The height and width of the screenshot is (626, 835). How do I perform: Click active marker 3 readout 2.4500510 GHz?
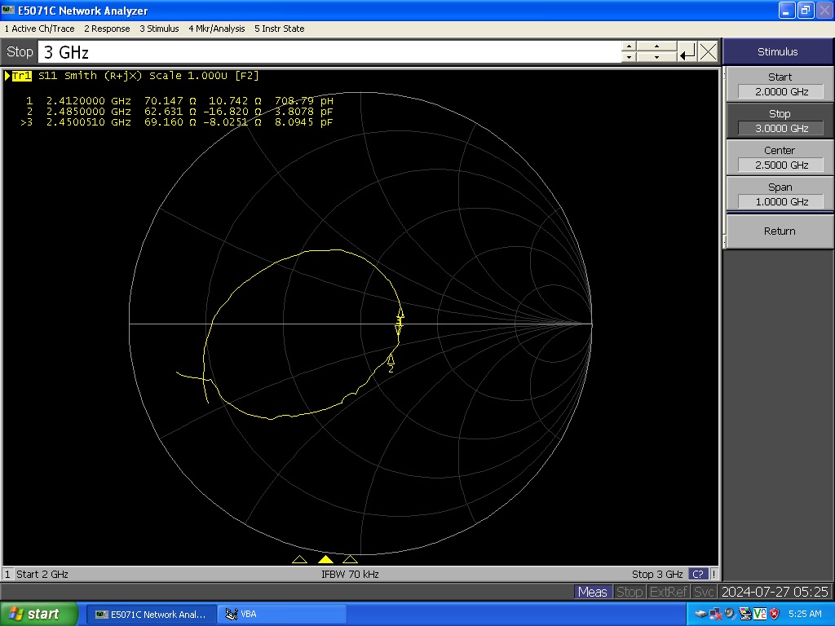coord(177,122)
